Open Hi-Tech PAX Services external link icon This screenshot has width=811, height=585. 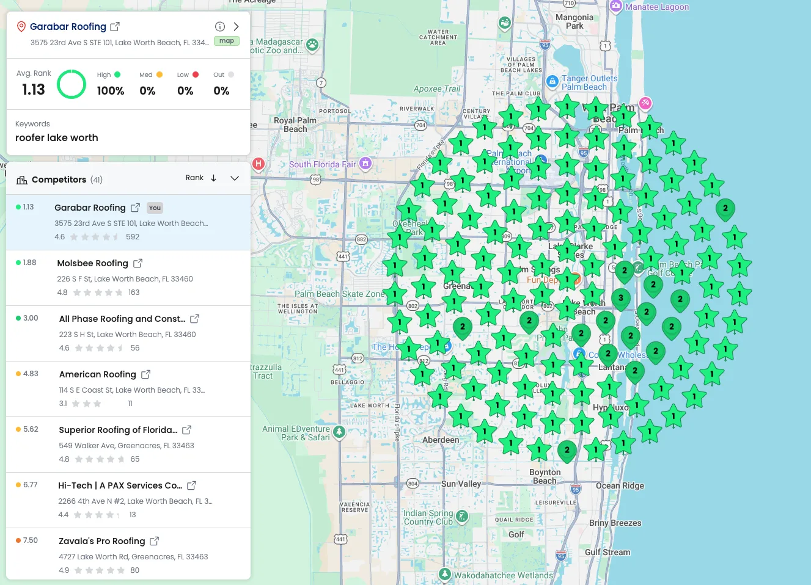coord(191,485)
